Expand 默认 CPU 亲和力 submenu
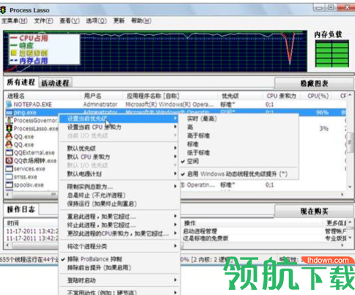 tap(120, 157)
